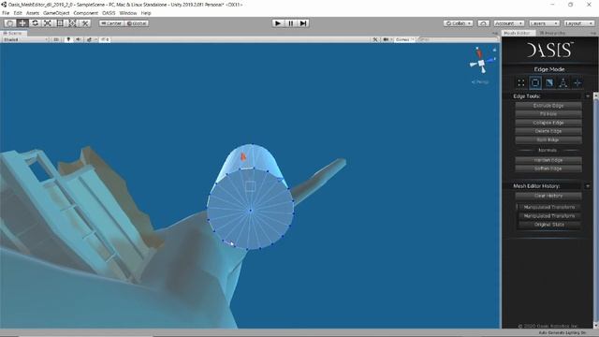Toggle Center pivot mode button
This screenshot has width=599, height=337.
(111, 23)
